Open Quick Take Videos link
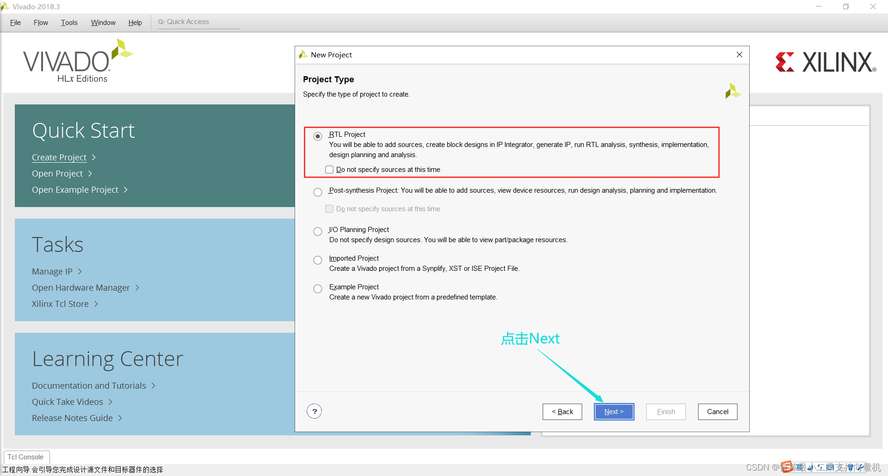The height and width of the screenshot is (476, 888). click(x=68, y=402)
